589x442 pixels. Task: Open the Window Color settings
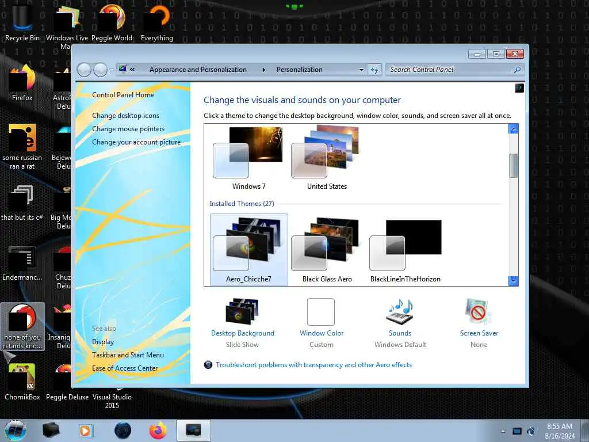(x=321, y=322)
